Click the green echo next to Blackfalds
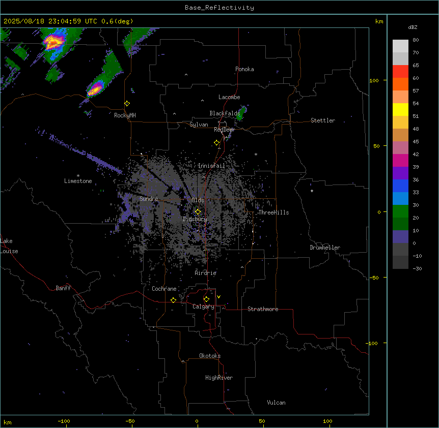Image resolution: width=439 pixels, height=428 pixels. 241,113
